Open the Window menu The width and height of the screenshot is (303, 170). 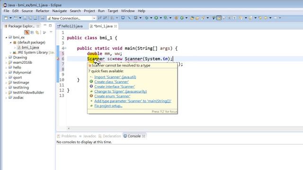click(x=128, y=11)
